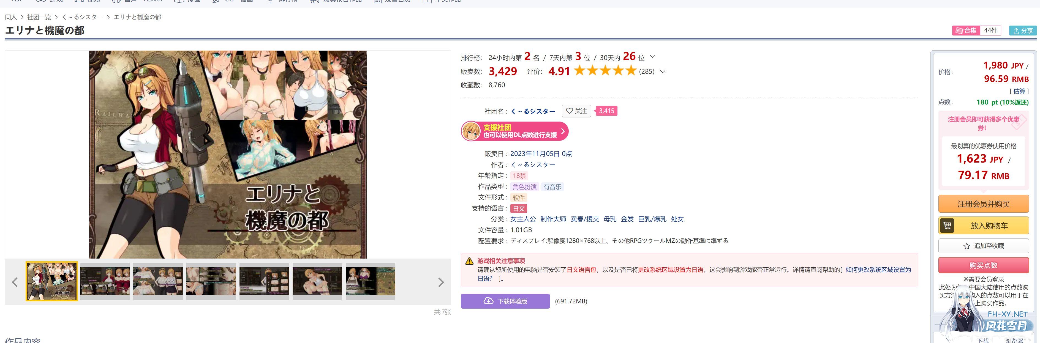Viewport: 1040px width, 343px height.
Task: Open the く～るシスター breadcrumb link
Action: pos(82,17)
